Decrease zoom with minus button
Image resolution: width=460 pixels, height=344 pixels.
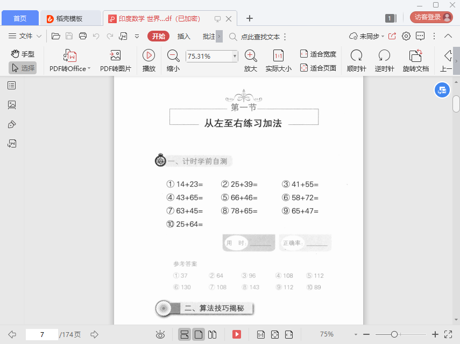[x=366, y=334]
